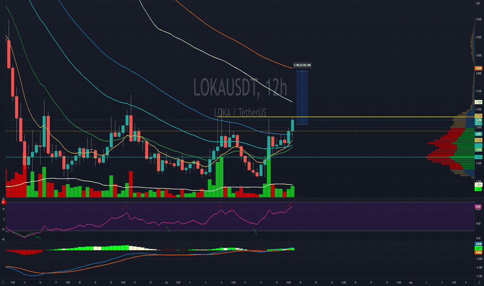This screenshot has height=286, width=484.
Task: Click the icon at the time axis left end
Action: click(3, 282)
